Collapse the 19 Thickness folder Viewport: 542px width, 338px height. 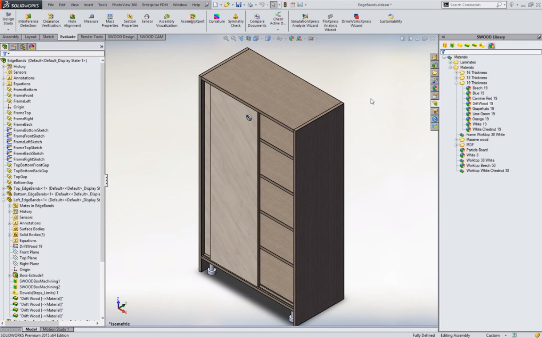tap(456, 83)
